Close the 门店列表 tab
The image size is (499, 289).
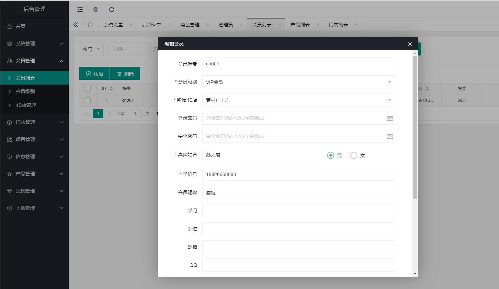[356, 25]
